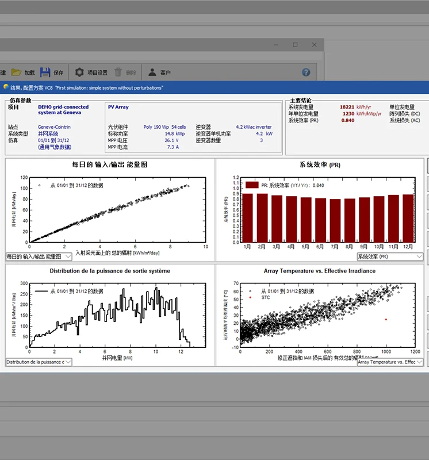Click the '仿真参数' group heading
429x460 pixels.
click(20, 100)
